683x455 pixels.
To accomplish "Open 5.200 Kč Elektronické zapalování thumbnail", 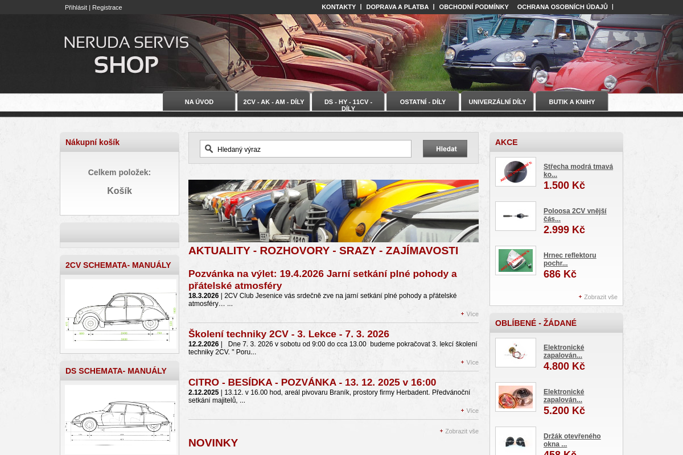I will click(x=516, y=397).
